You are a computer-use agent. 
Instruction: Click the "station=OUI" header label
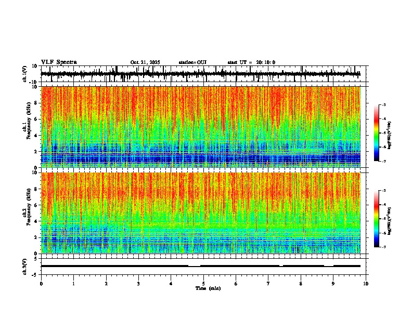click(x=192, y=62)
